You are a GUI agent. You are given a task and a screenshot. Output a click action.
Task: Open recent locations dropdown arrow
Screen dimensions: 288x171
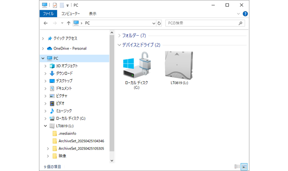click(62, 23)
